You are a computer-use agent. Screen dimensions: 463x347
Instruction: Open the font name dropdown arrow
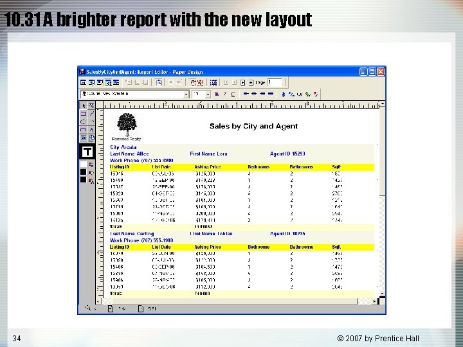186,94
